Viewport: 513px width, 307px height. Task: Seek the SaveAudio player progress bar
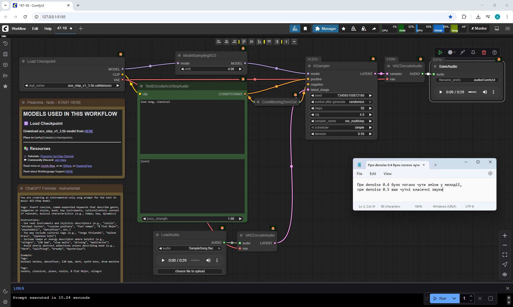[472, 92]
